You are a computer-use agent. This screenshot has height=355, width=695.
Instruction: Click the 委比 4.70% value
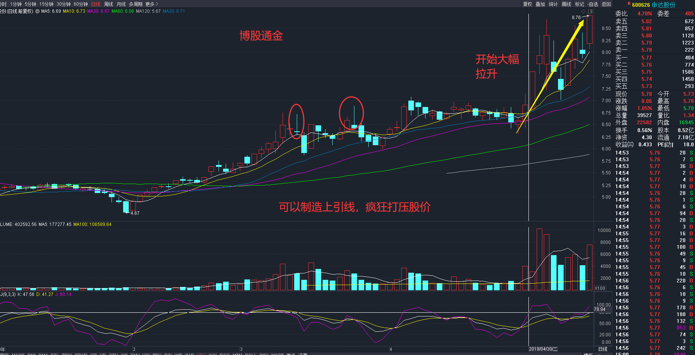point(645,13)
